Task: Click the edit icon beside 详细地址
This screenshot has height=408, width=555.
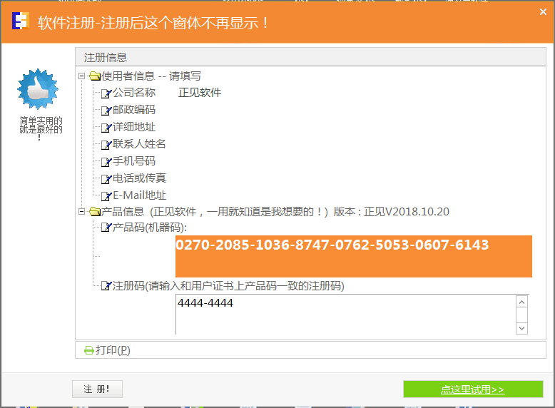Action: pos(106,127)
